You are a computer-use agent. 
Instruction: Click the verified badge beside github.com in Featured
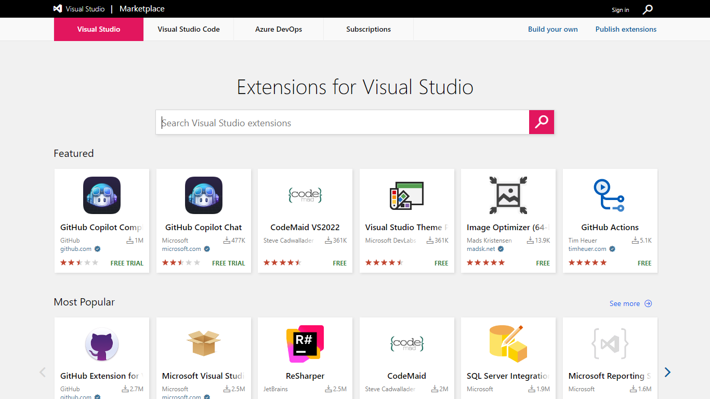click(97, 249)
